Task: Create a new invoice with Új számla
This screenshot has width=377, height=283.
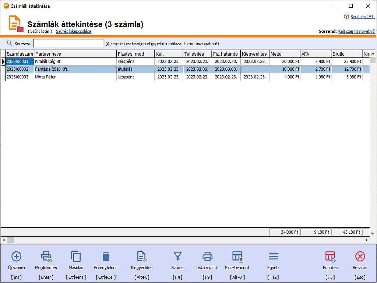Action: point(17,256)
